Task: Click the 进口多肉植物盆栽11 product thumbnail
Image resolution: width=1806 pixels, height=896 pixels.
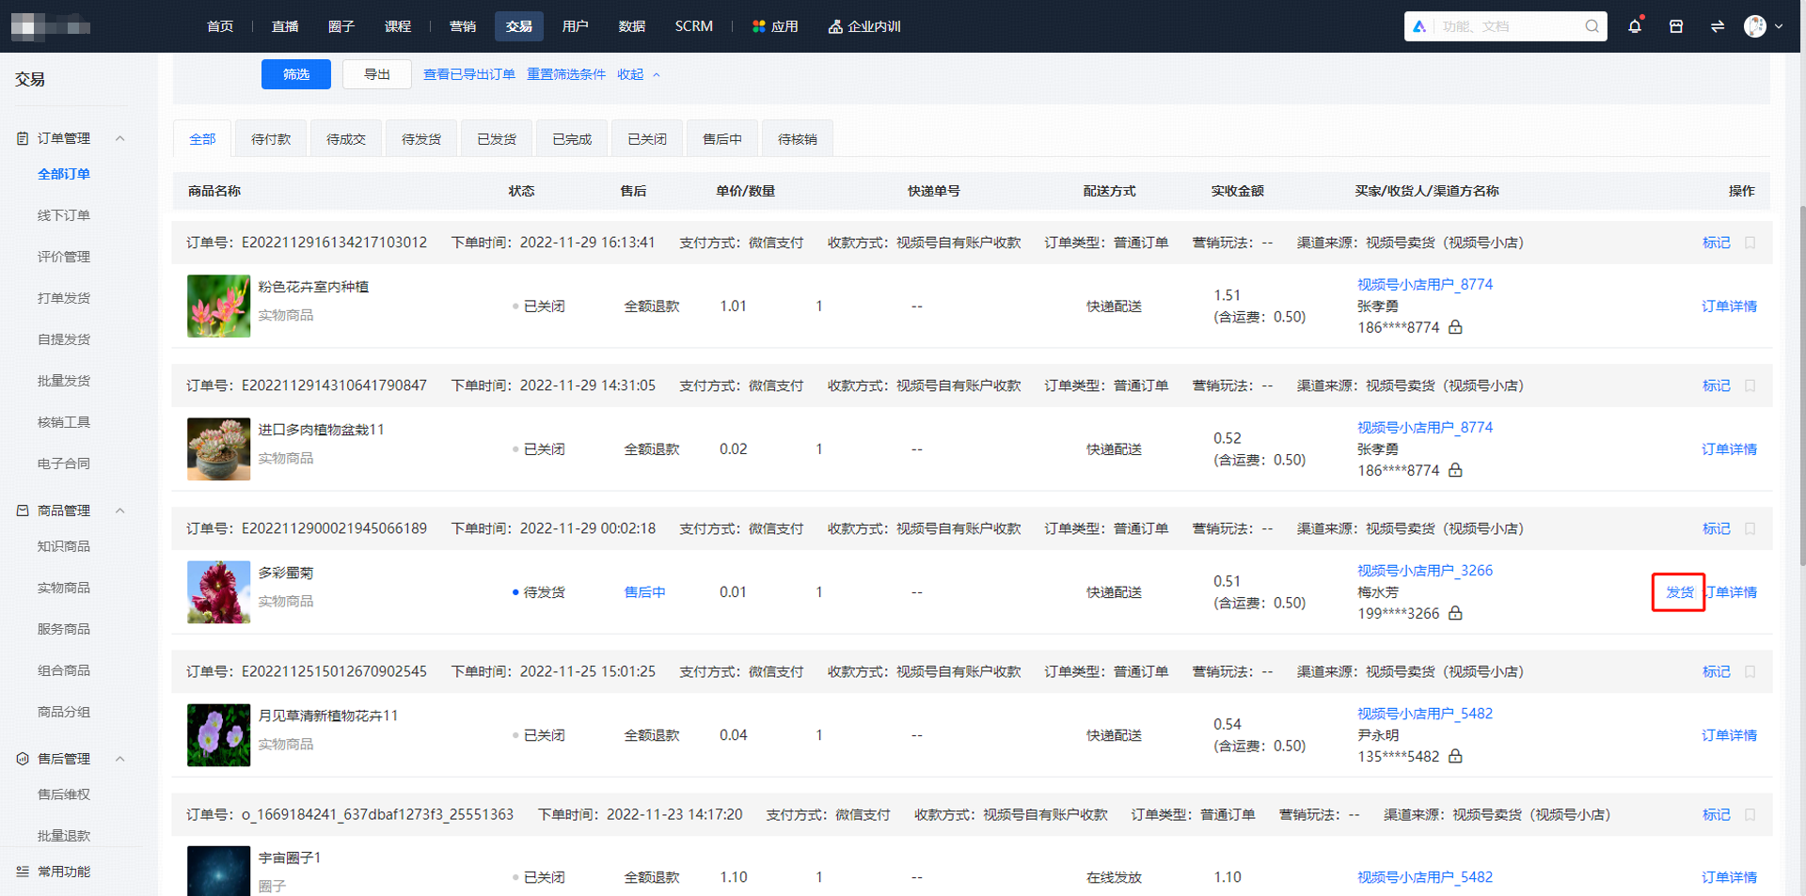Action: coord(218,449)
